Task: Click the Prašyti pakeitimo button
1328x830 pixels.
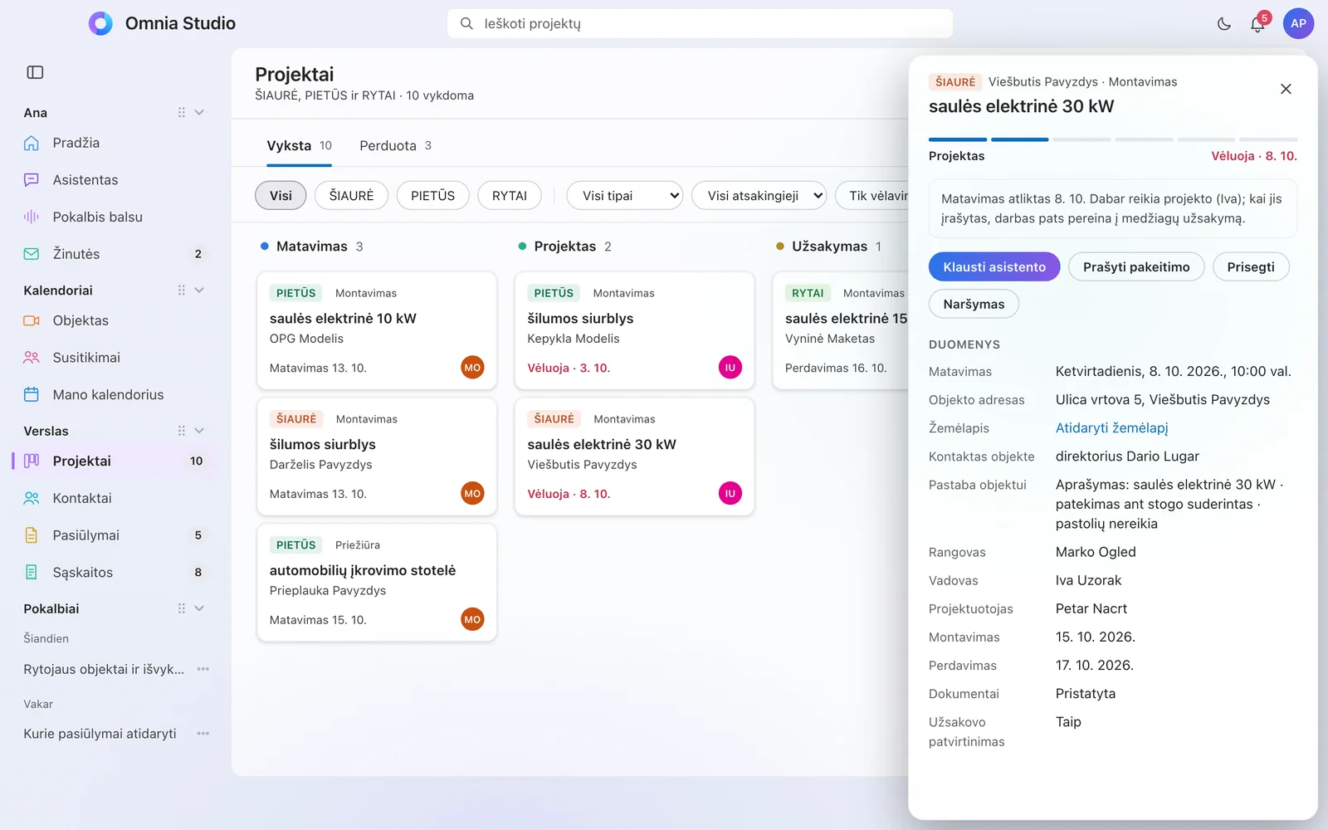Action: coord(1136,266)
